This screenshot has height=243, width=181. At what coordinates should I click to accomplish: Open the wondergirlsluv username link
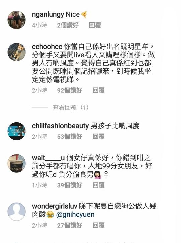pyautogui.click(x=54, y=206)
